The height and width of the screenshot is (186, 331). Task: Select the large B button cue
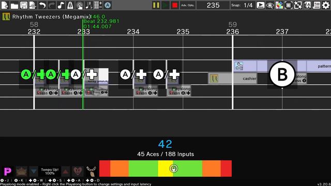pyautogui.click(x=282, y=74)
